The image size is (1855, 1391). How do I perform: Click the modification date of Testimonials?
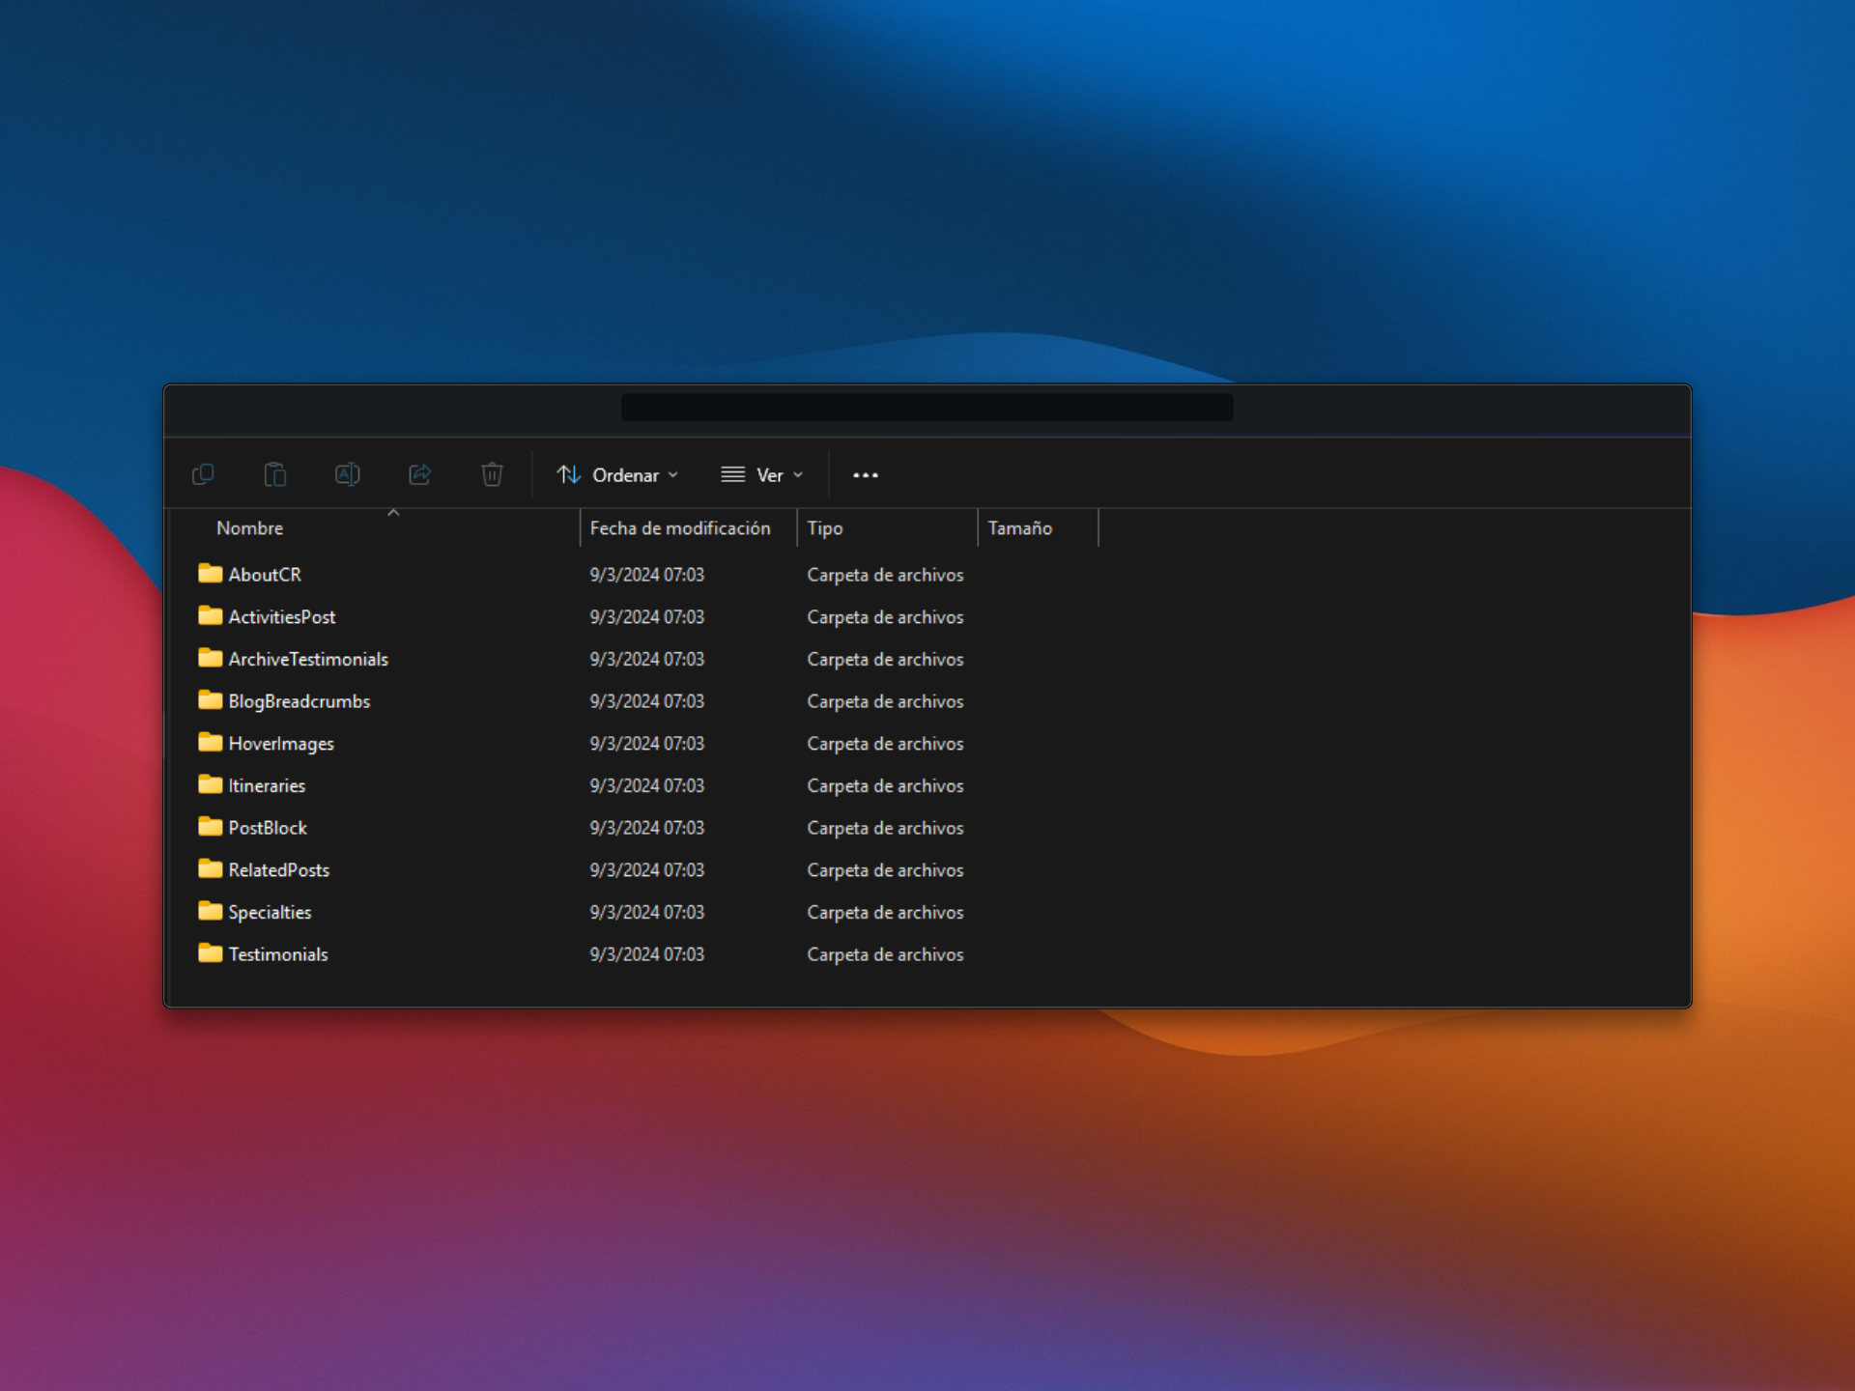647,954
